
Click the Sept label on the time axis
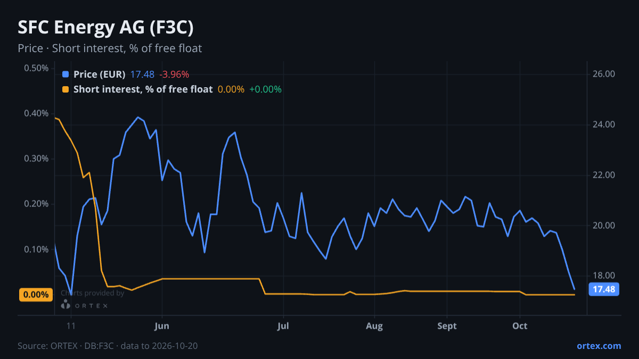coord(447,326)
